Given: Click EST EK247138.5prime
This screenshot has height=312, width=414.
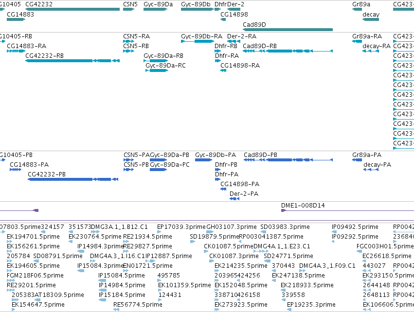Looking at the screenshot, I should (274, 280).
